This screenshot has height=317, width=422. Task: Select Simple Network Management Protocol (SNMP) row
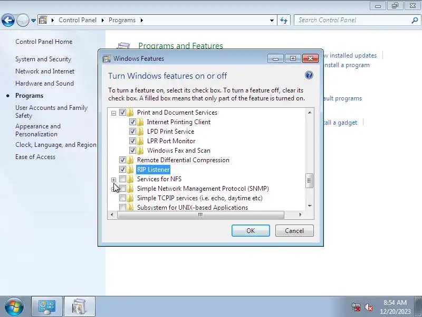click(x=203, y=189)
